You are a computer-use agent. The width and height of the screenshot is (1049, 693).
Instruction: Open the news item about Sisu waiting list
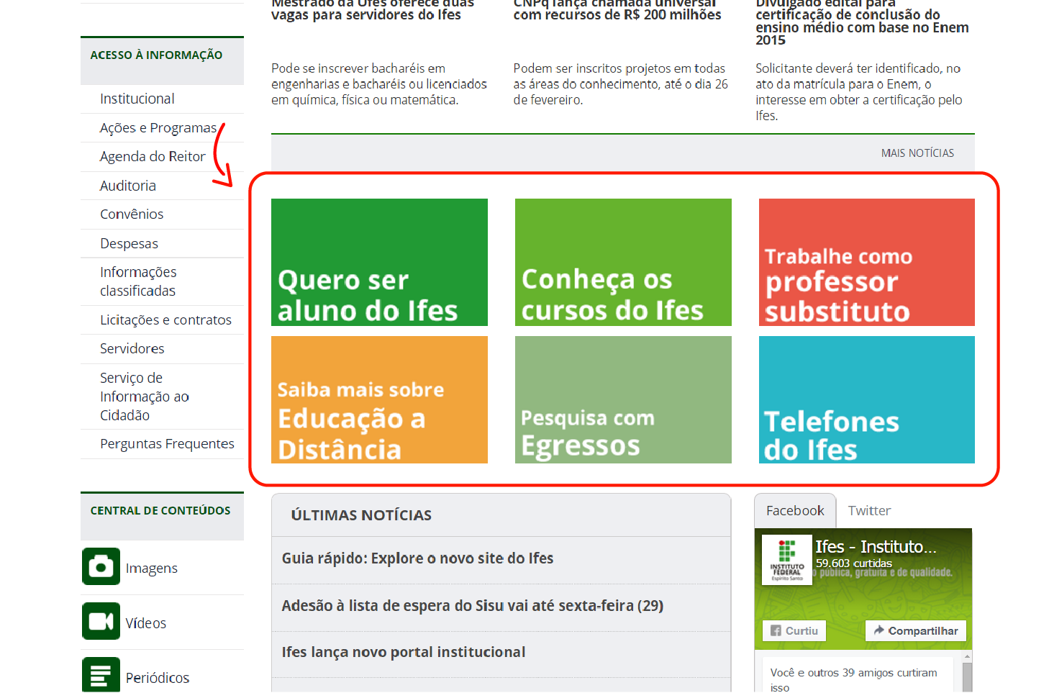point(471,605)
